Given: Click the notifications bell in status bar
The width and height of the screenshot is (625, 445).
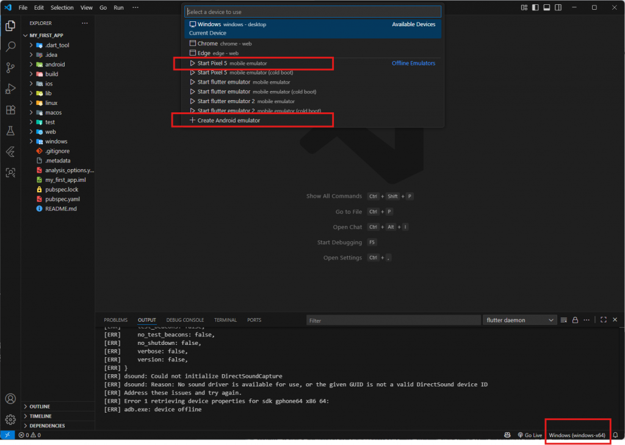Looking at the screenshot, I should pos(615,435).
